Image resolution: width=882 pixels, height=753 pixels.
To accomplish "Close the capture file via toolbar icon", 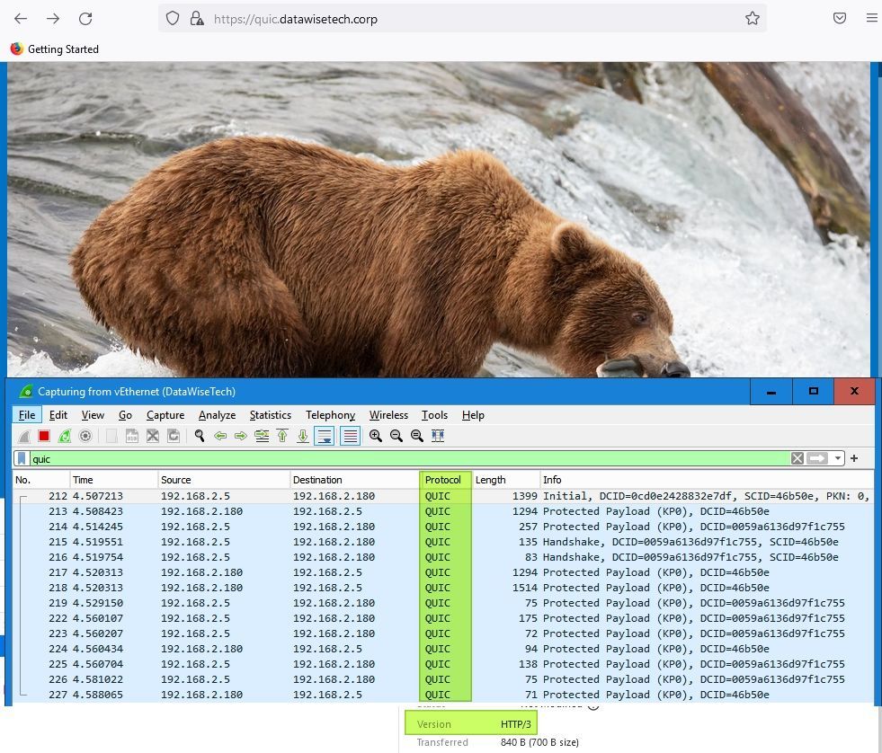I will (x=153, y=436).
